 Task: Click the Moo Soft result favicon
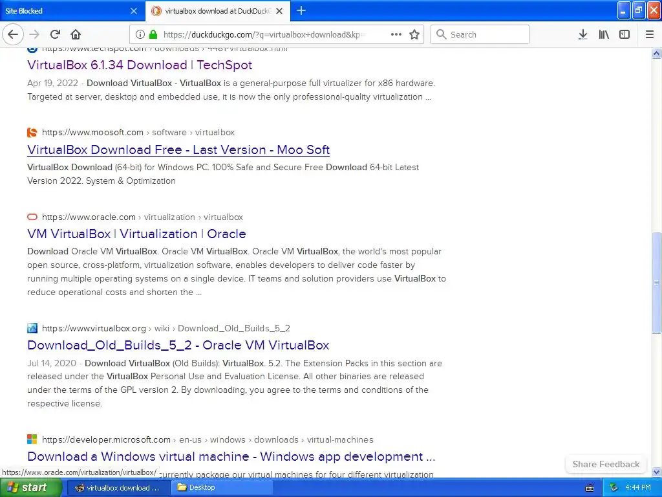32,132
